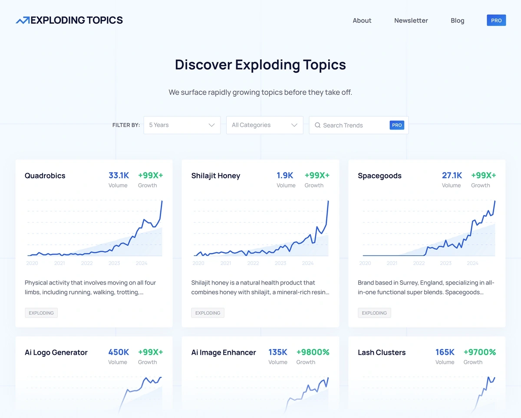Click the Shilajit Honey description text

260,287
